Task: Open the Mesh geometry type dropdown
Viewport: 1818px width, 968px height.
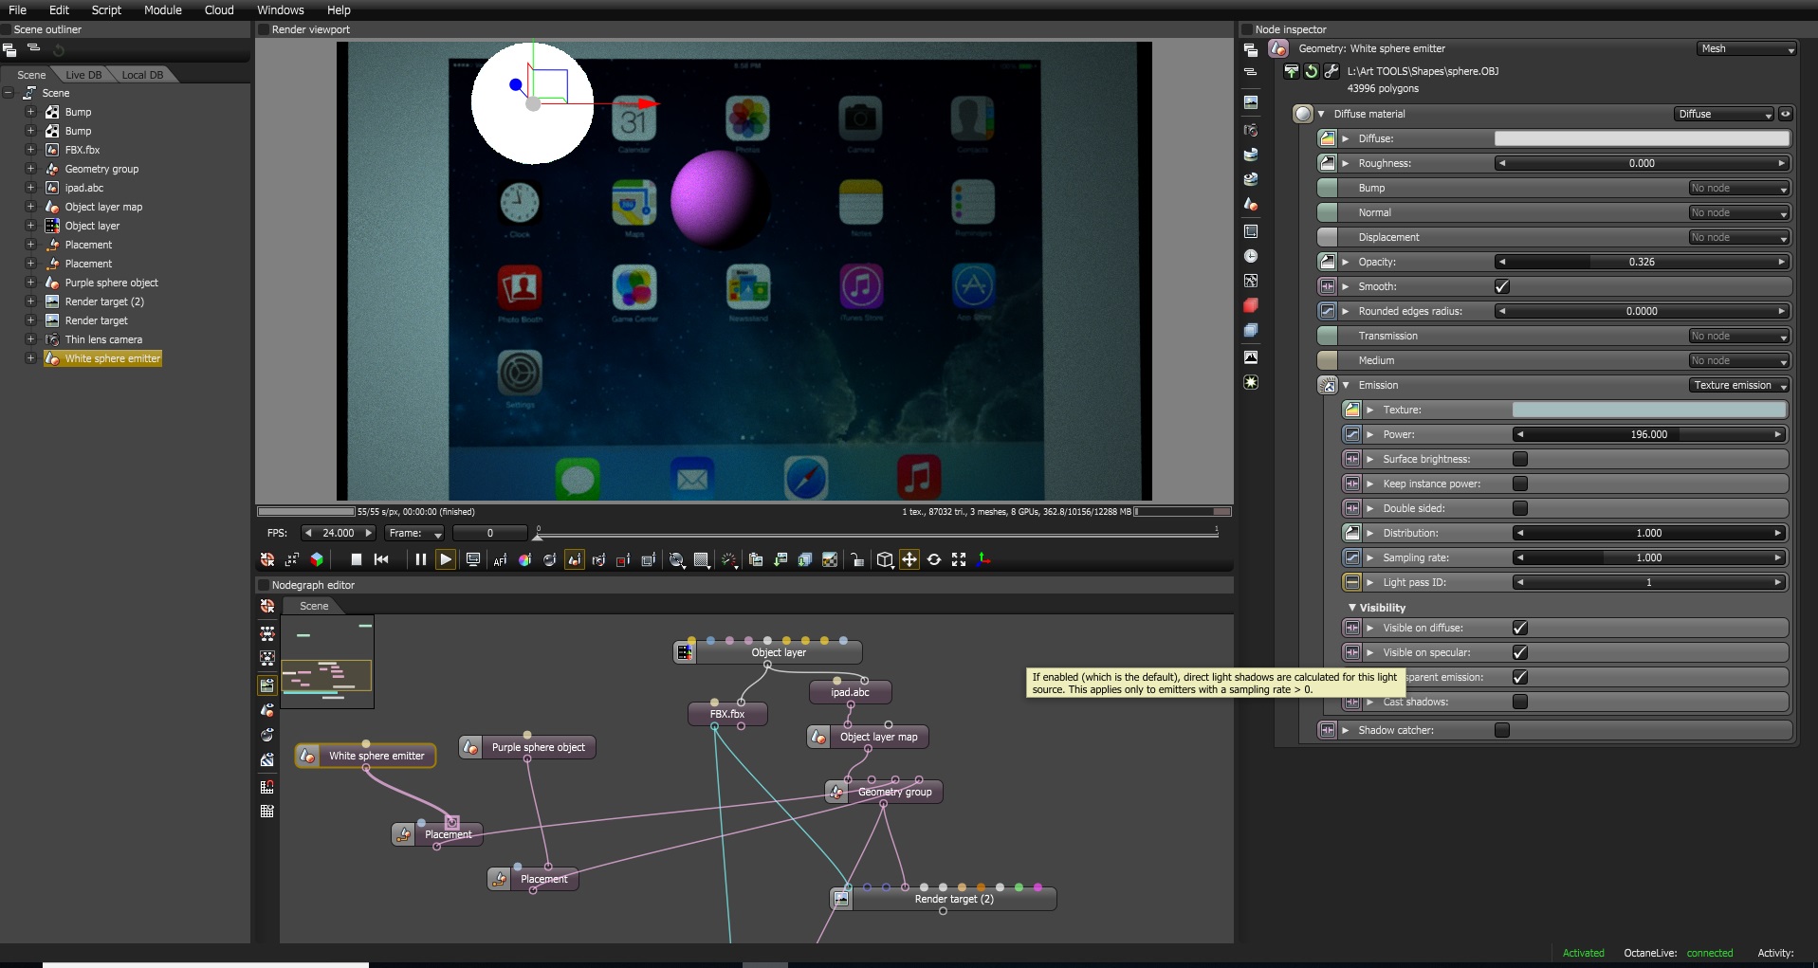Action: tap(1747, 49)
